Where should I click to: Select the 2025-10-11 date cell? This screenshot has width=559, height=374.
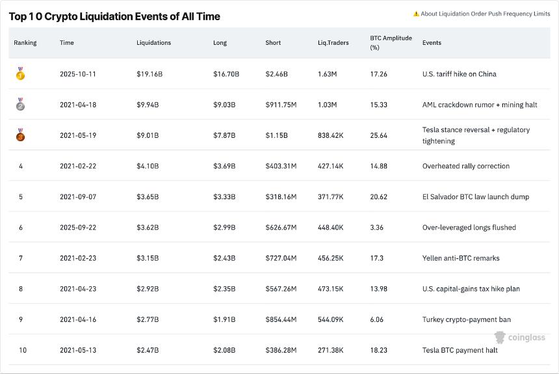pyautogui.click(x=77, y=74)
